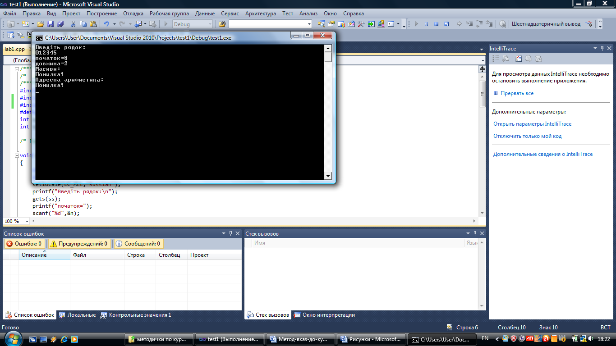Click the code editor vertical scrollbar thumb
Screen dimensions: 616x346
[x=482, y=94]
